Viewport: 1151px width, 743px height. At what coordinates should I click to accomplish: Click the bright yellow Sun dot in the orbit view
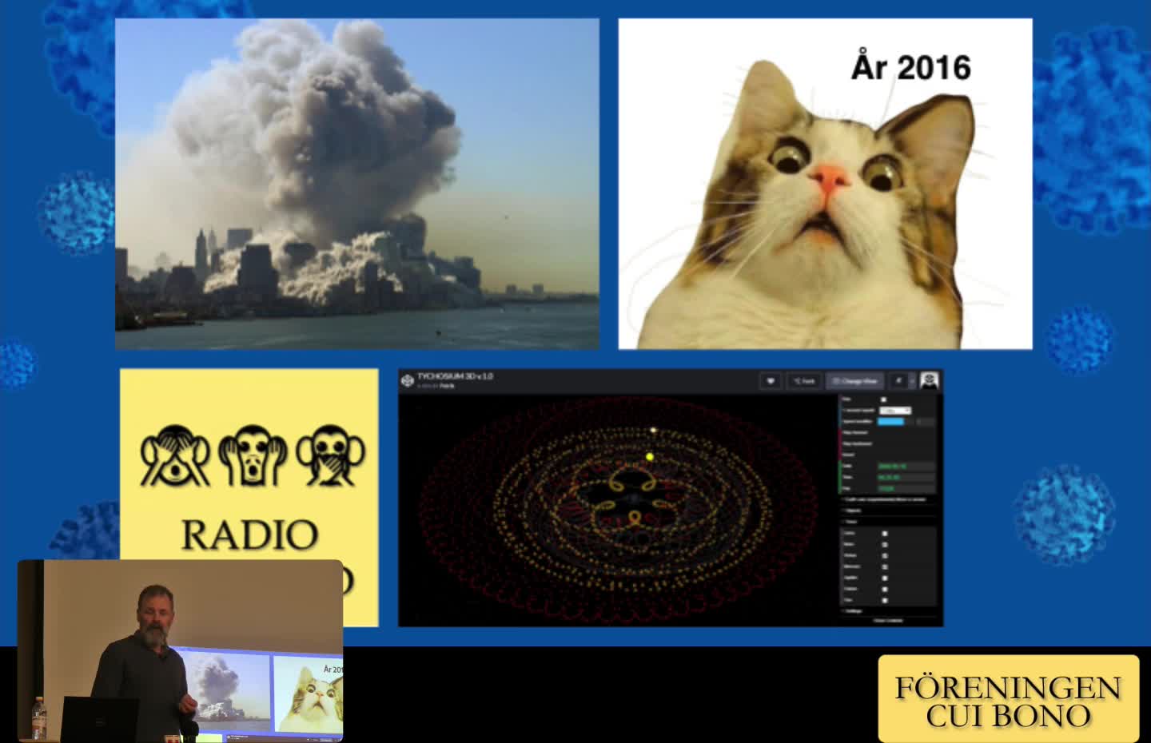(x=650, y=457)
